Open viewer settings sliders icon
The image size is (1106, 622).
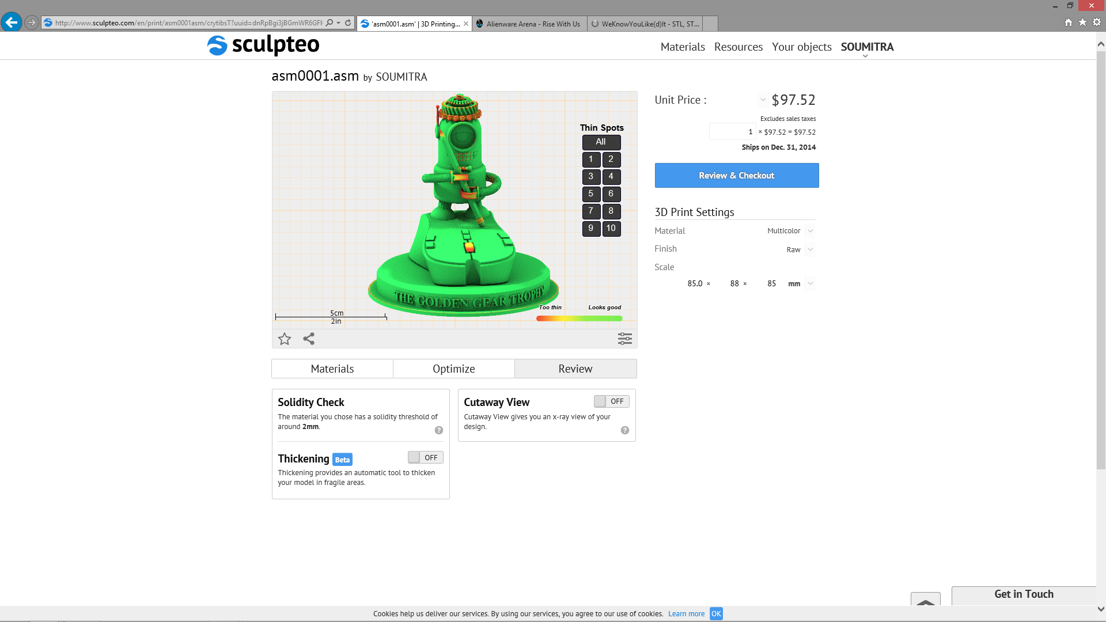[625, 339]
